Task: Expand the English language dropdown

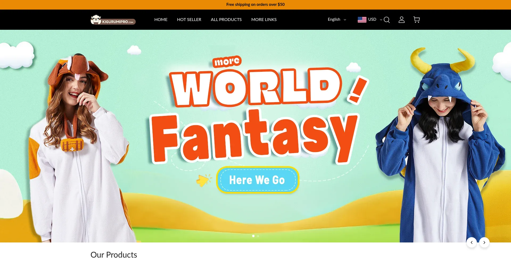Action: tap(337, 19)
